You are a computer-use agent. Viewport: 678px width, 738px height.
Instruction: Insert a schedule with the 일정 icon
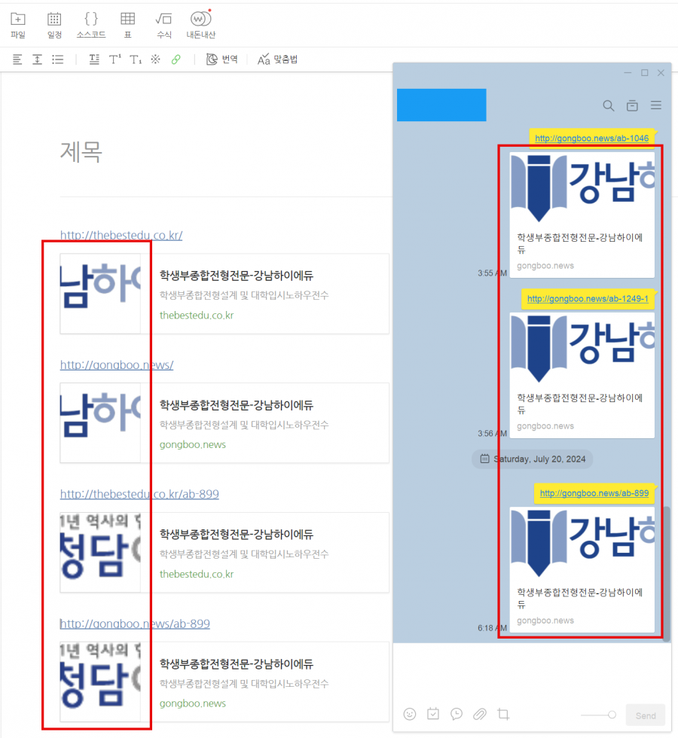[x=54, y=20]
